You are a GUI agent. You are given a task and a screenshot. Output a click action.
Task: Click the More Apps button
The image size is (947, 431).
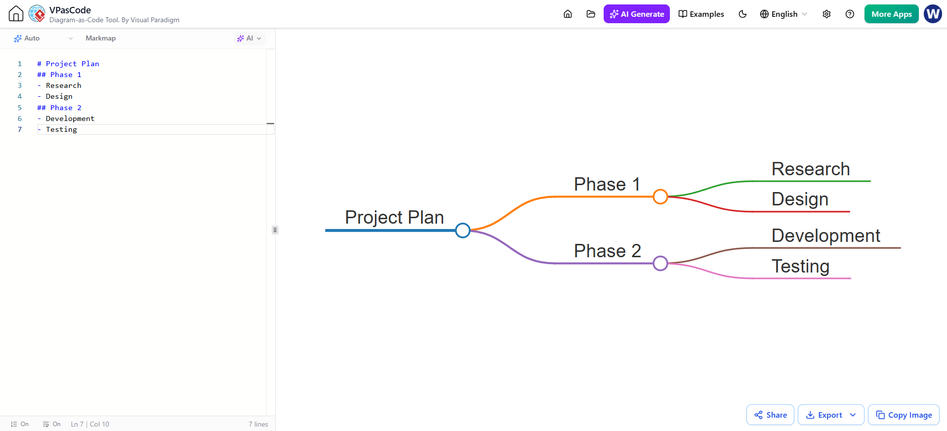[892, 14]
